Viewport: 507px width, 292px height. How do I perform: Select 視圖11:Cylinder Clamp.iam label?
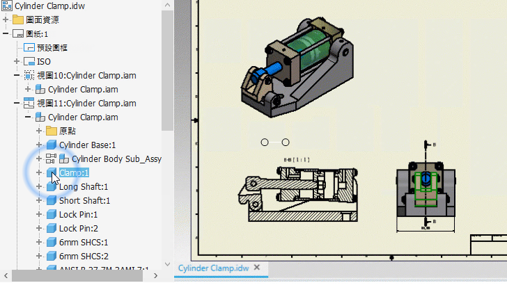[86, 104]
